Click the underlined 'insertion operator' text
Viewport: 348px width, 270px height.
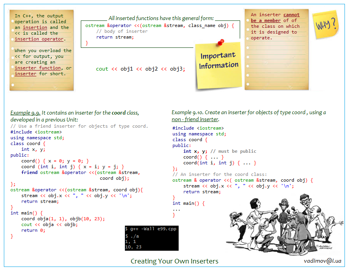pos(39,39)
